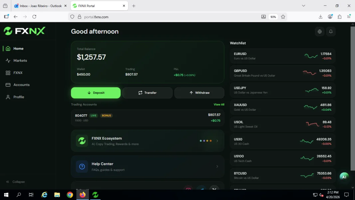Select EURUSD in the watchlist

[282, 56]
